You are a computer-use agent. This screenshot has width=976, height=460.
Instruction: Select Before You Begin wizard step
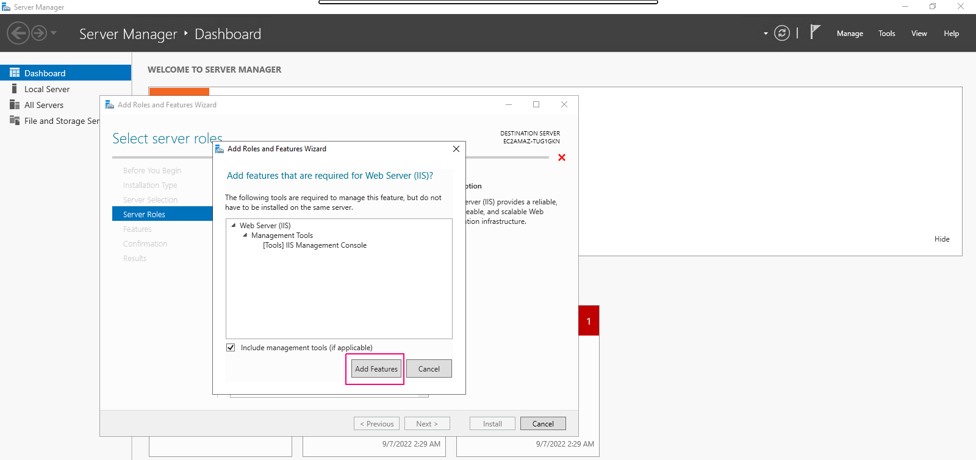(x=152, y=171)
